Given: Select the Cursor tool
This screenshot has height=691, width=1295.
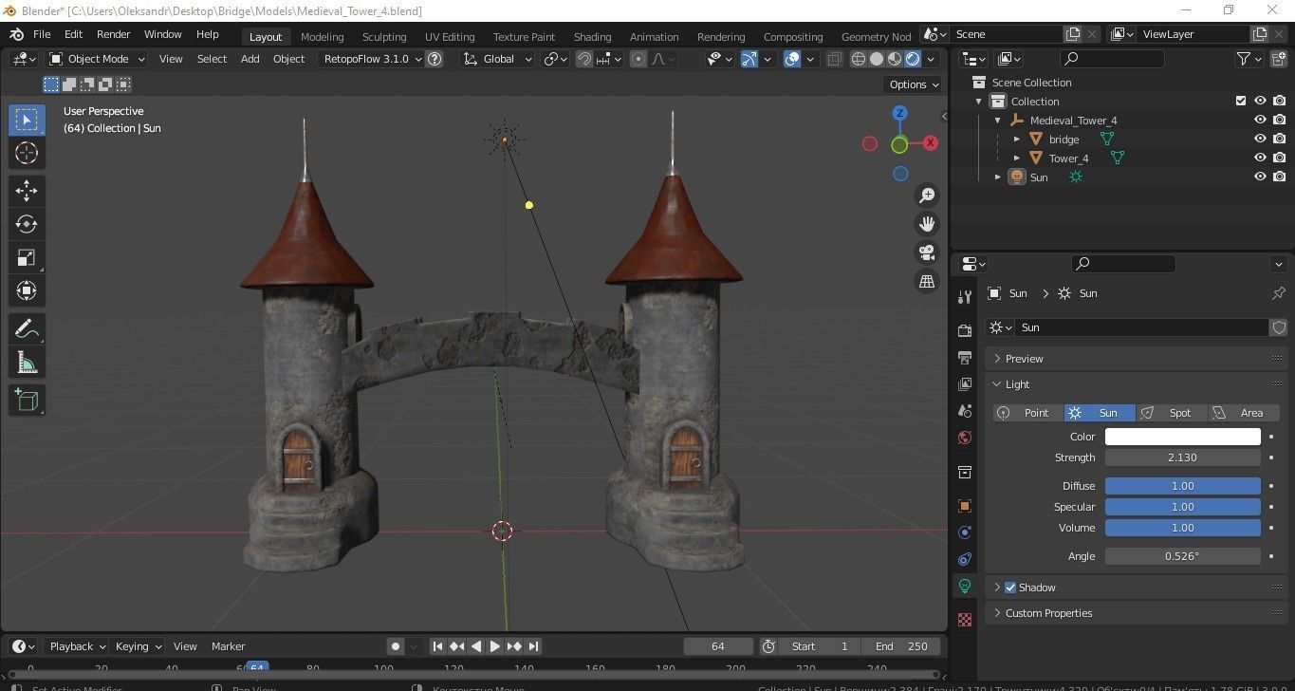Looking at the screenshot, I should pos(27,153).
